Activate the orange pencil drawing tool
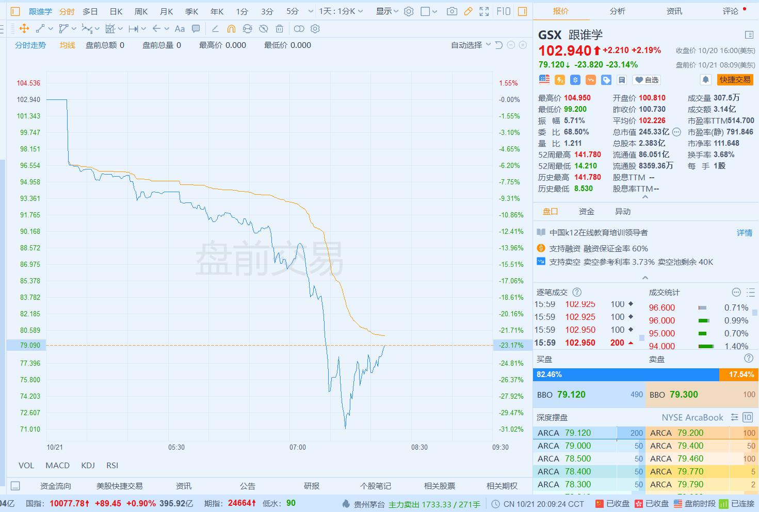Screen dimensions: 759x512 point(468,11)
